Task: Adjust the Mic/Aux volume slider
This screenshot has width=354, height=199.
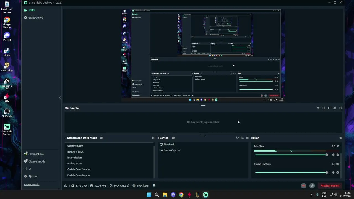Action: [291, 155]
